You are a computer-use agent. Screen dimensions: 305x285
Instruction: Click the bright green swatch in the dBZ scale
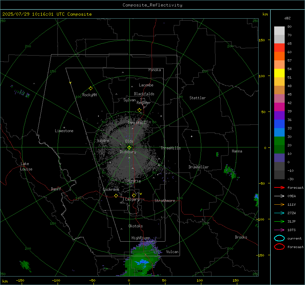point(279,141)
